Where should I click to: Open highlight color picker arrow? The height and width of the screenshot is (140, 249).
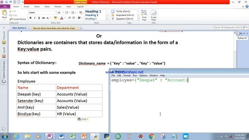point(58,18)
